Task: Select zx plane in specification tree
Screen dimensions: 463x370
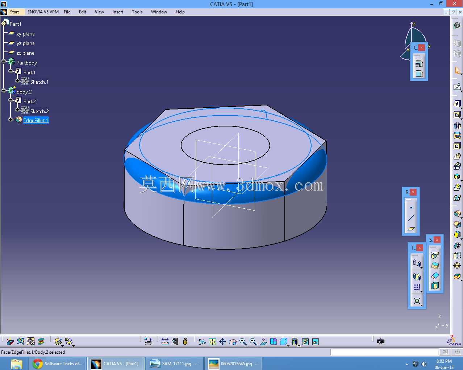Action: [x=25, y=53]
